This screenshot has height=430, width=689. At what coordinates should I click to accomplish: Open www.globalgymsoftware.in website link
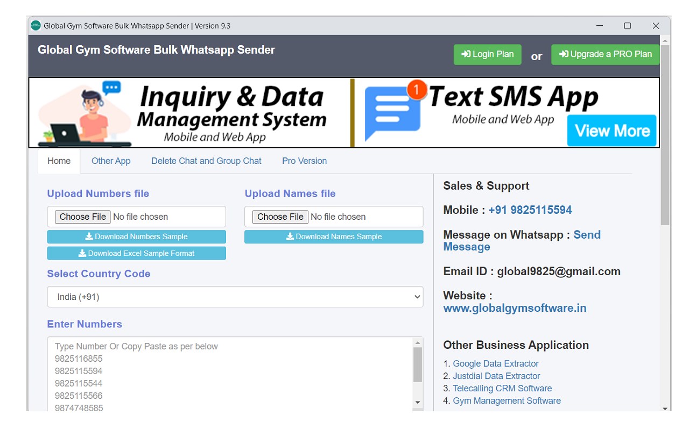pos(515,308)
